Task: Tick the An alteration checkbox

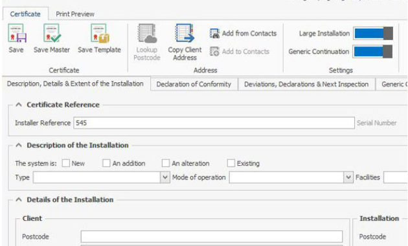Action: tap(166, 163)
